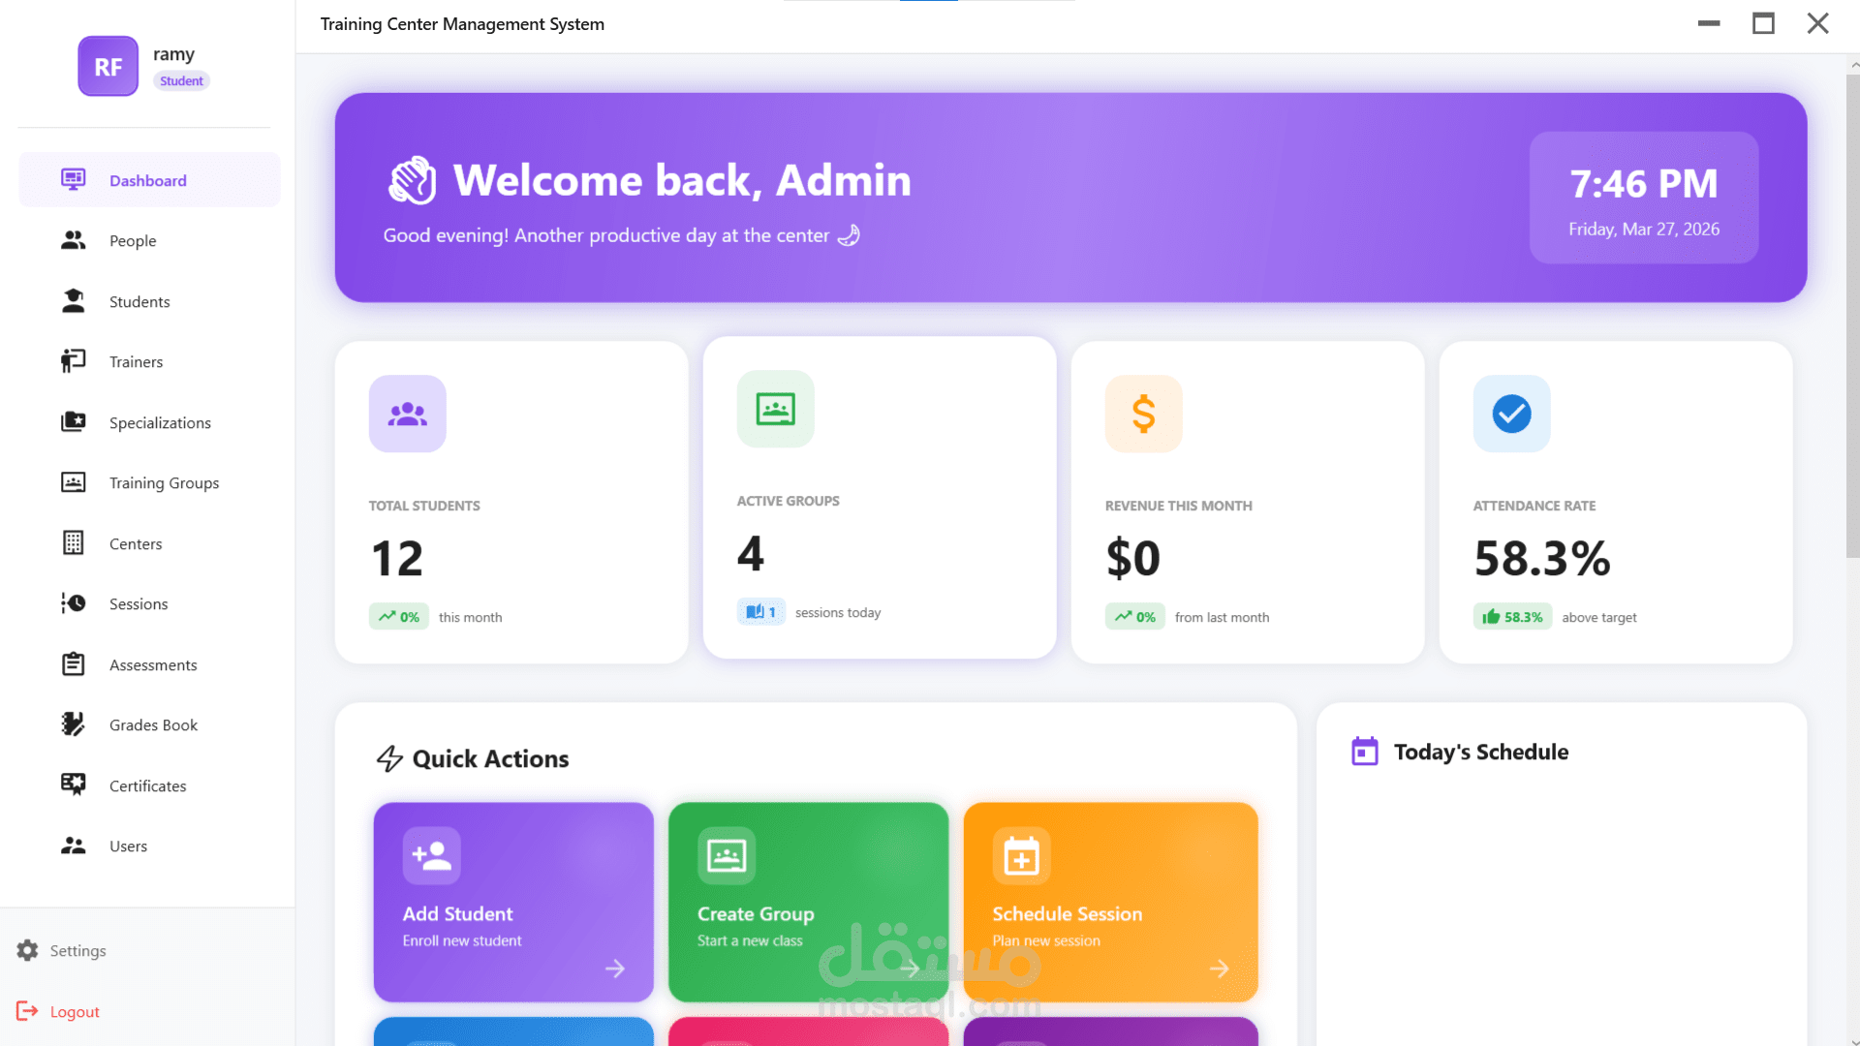
Task: Click the Create Group quick action
Action: click(x=809, y=902)
